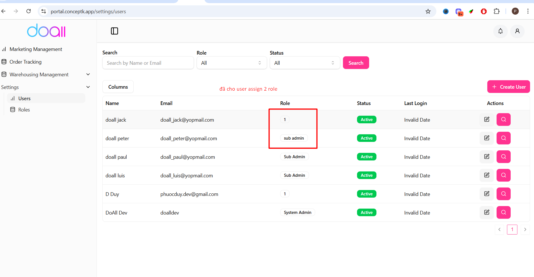This screenshot has height=277, width=534.
Task: Reload the browser page
Action: click(x=28, y=11)
